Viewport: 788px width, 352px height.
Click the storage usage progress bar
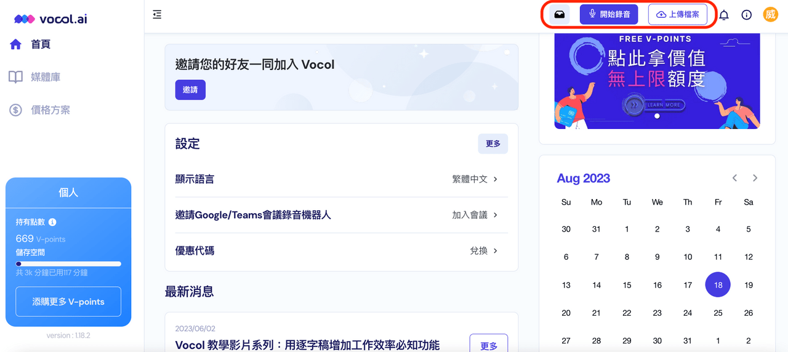click(68, 264)
